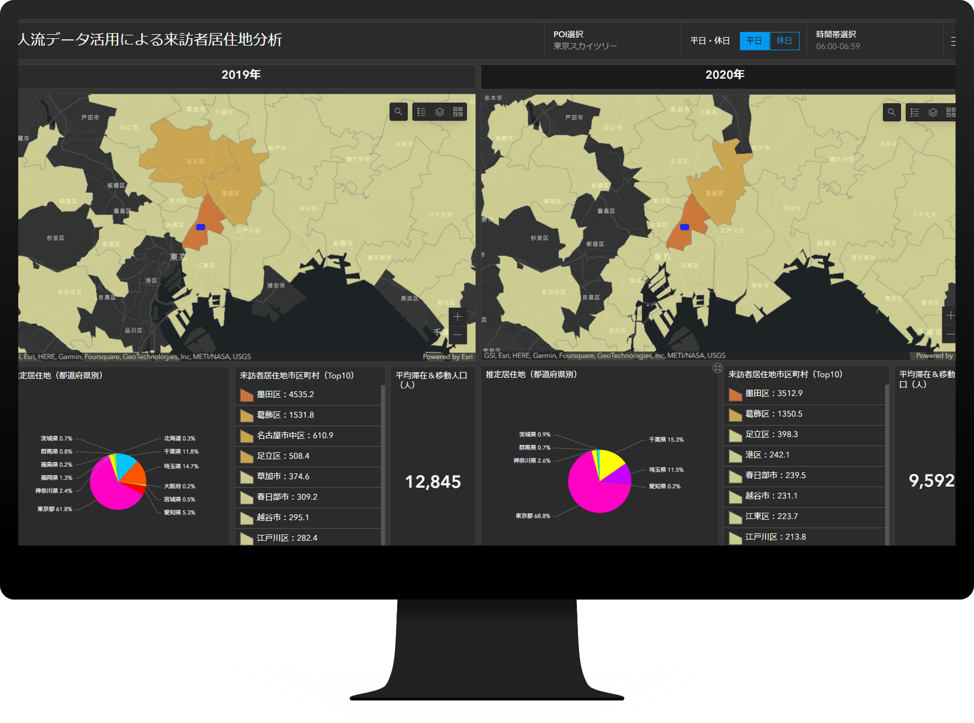Open basemap gallery on the 2019 map

coord(458,112)
